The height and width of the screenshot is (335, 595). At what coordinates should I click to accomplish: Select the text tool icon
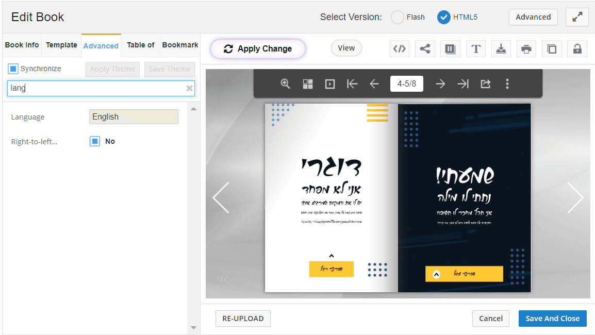pos(476,48)
